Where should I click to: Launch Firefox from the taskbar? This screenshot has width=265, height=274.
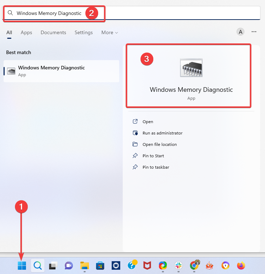coord(241,265)
